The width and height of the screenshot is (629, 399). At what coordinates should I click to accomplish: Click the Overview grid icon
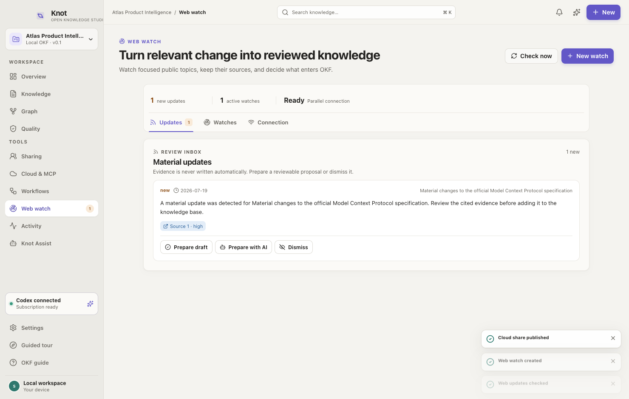[13, 76]
